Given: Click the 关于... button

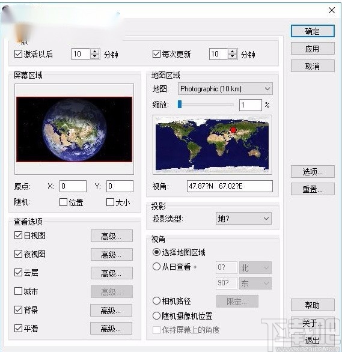Looking at the screenshot, I should [x=313, y=323].
